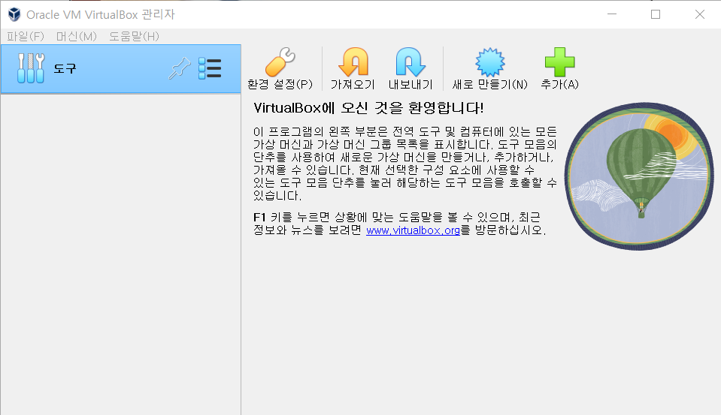Open the tools list menu icon

210,68
